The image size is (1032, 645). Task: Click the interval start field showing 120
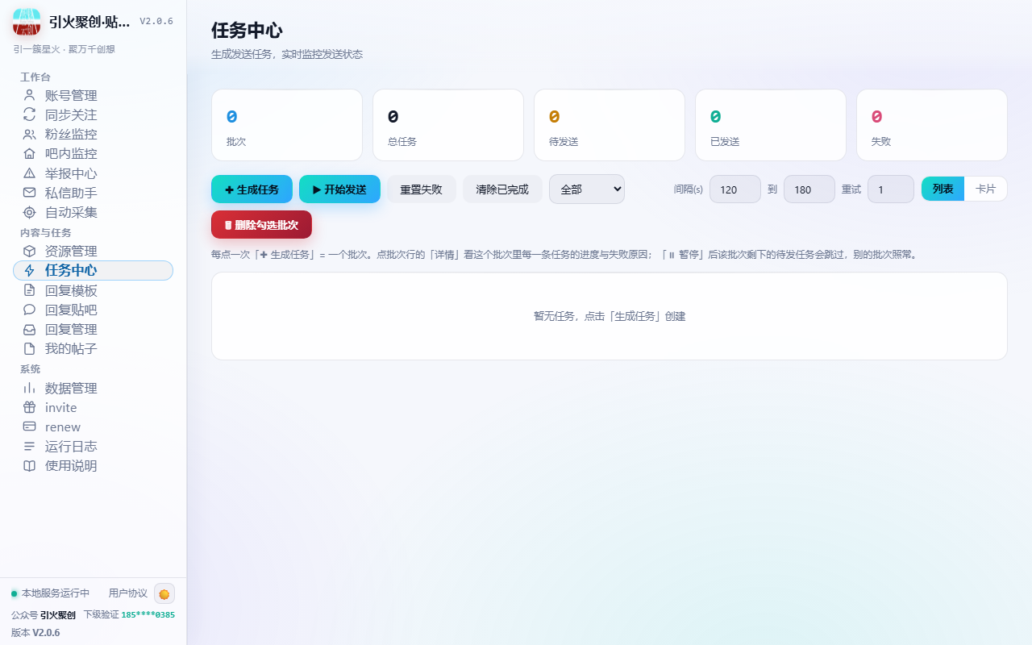[x=735, y=189]
